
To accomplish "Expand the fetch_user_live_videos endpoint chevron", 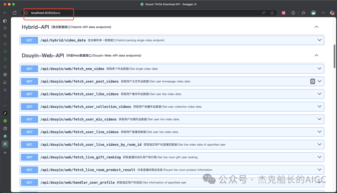I will (x=320, y=132).
